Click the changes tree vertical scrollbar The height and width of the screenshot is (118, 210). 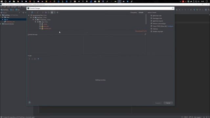pyautogui.click(x=146, y=19)
